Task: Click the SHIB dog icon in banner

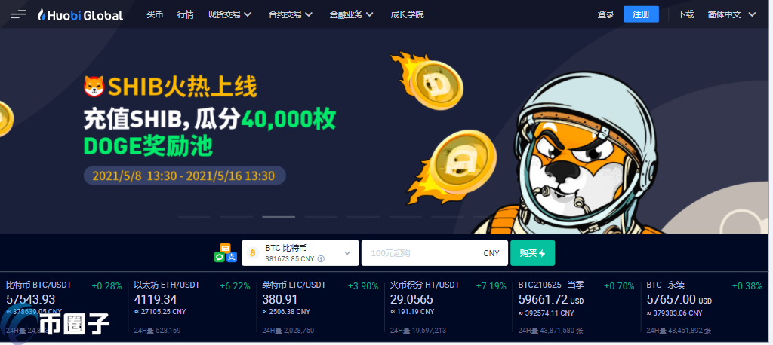Action: click(94, 87)
